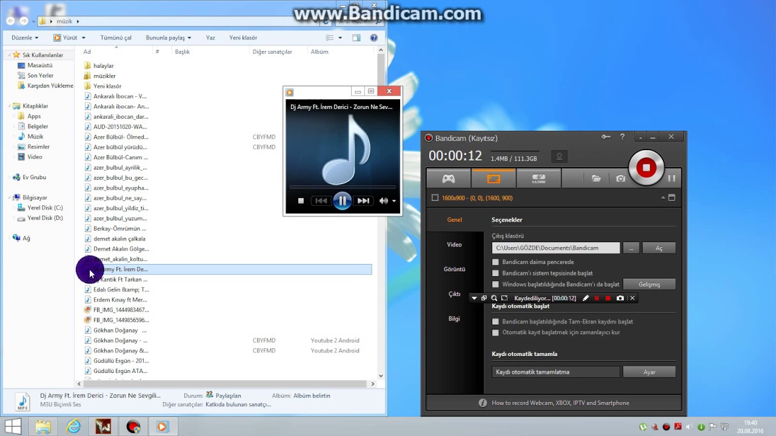Viewport: 776px width, 436px height.
Task: Enable 'Bandicam'ı sistem tepsisinde başlat' checkbox
Action: [495, 273]
